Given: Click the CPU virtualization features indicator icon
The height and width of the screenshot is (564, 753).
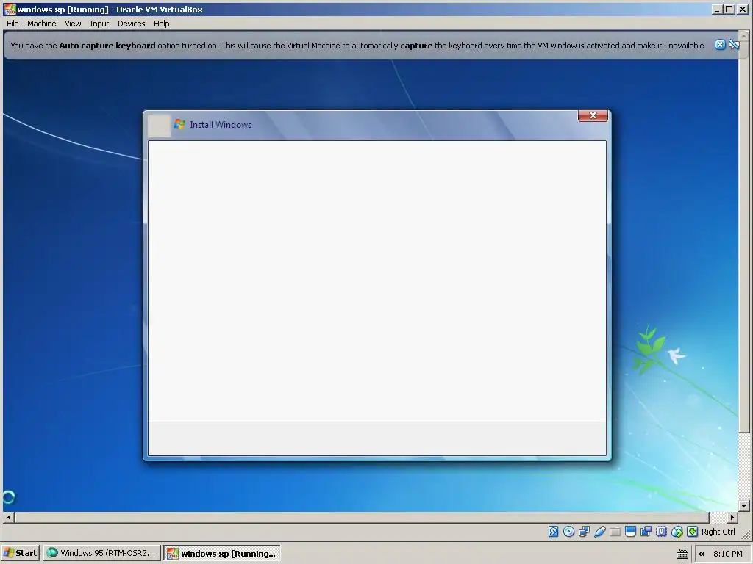Looking at the screenshot, I should [661, 532].
